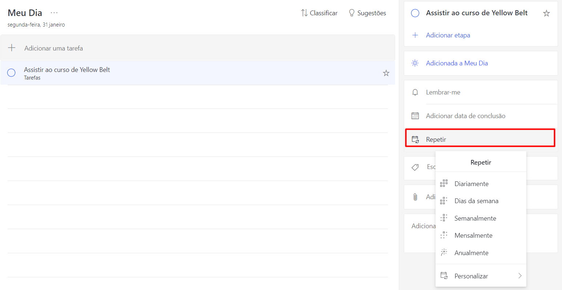
Task: Click the repeat calendar icon beside Repetir
Action: (x=415, y=139)
